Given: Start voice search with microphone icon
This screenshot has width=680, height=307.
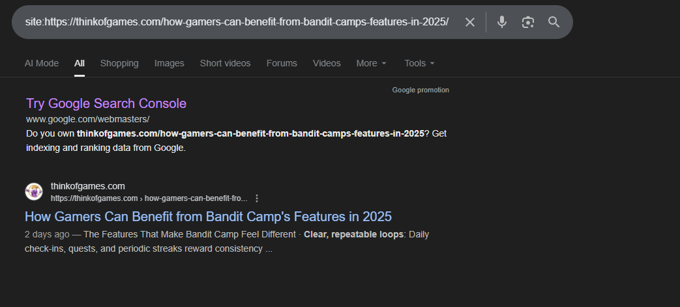Looking at the screenshot, I should click(x=501, y=22).
